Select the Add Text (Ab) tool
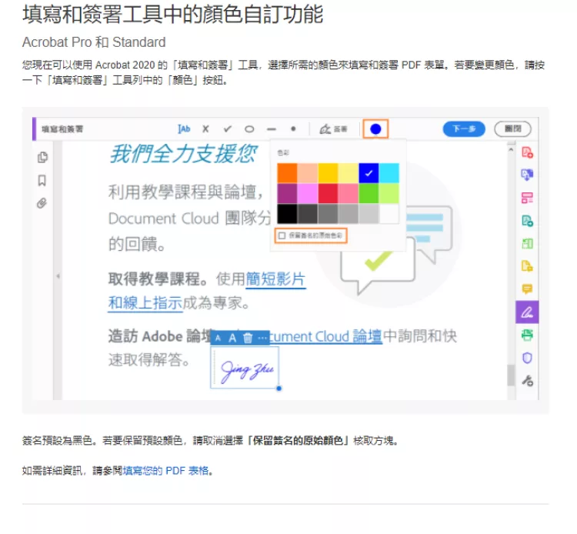Screen dimensions: 577x534 [184, 129]
